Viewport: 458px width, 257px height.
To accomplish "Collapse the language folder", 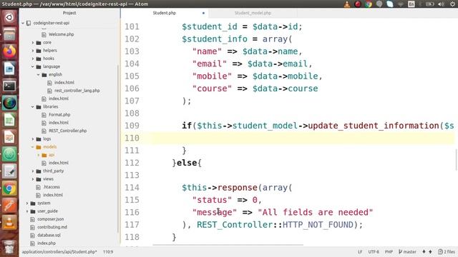I will pos(33,66).
